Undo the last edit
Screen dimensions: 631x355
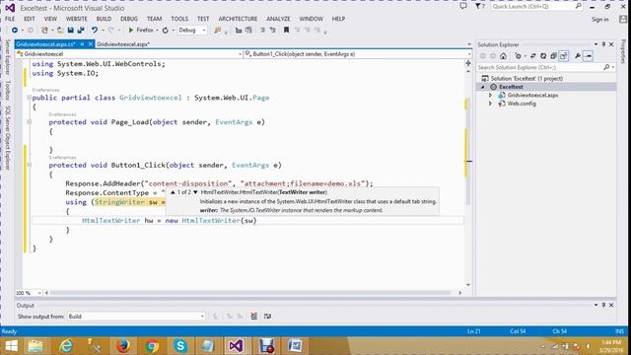[95, 31]
